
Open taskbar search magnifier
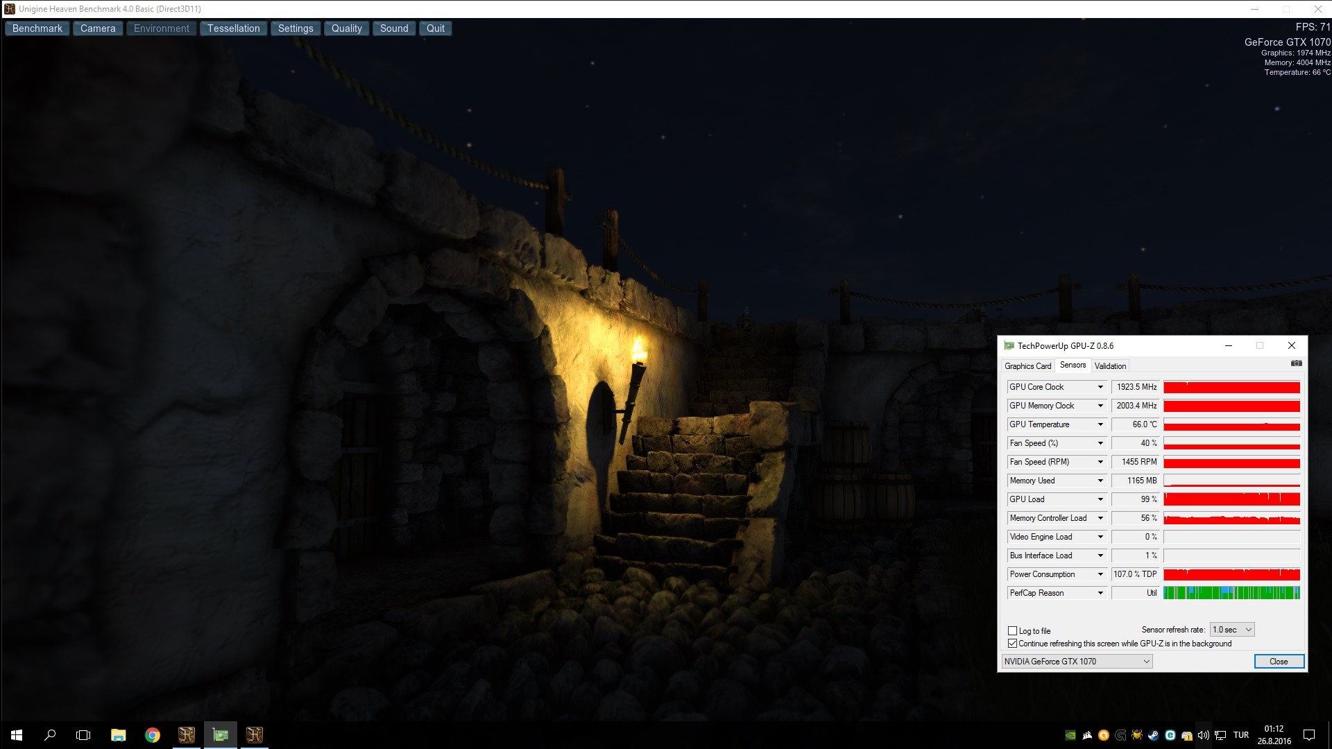pyautogui.click(x=50, y=735)
